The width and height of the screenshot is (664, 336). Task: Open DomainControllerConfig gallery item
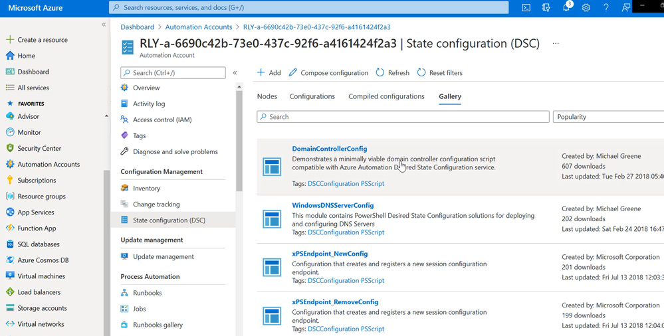(330, 149)
